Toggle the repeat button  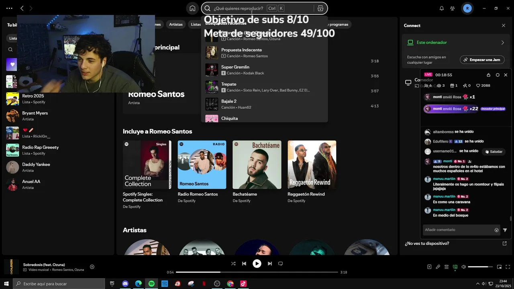(x=281, y=264)
